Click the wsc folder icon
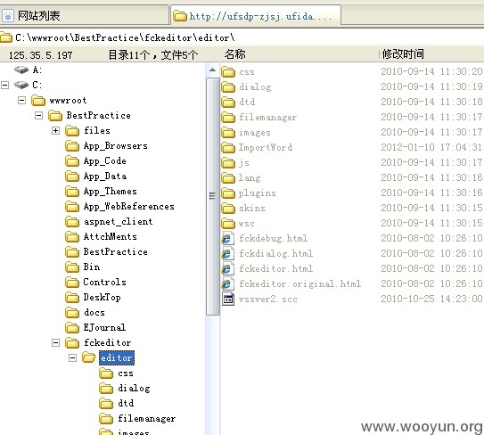Viewport: 484px width, 435px height. tap(228, 223)
